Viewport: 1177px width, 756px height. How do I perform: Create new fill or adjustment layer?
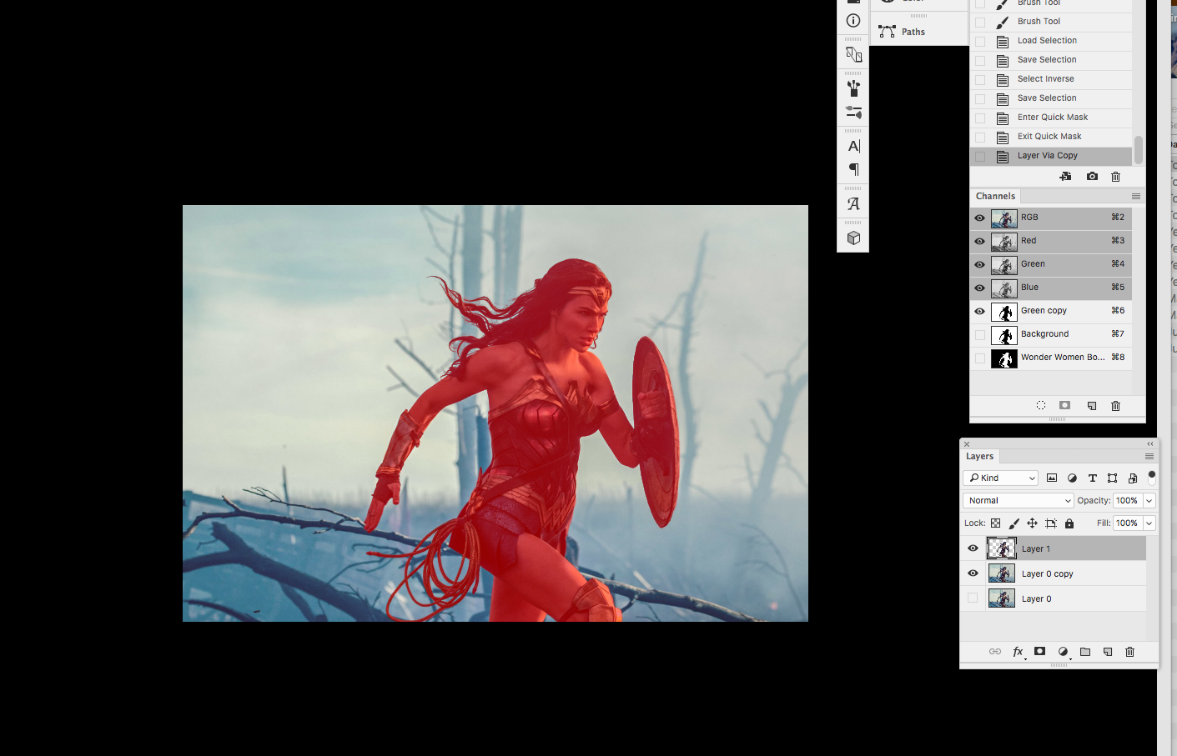pos(1063,652)
